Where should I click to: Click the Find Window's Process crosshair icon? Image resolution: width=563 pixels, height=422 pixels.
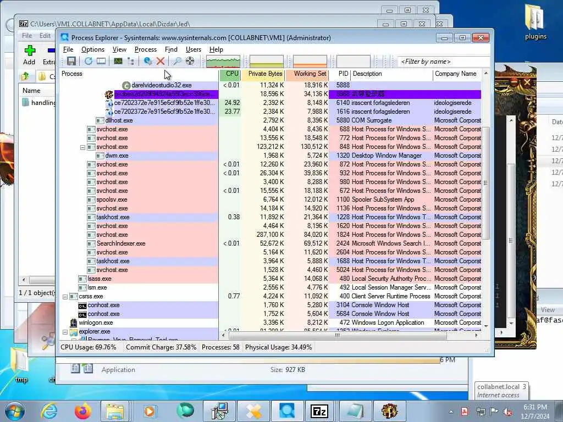[190, 61]
